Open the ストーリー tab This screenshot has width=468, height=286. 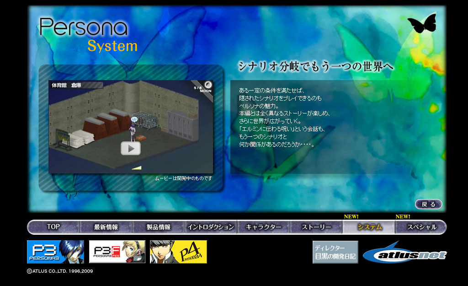point(316,227)
